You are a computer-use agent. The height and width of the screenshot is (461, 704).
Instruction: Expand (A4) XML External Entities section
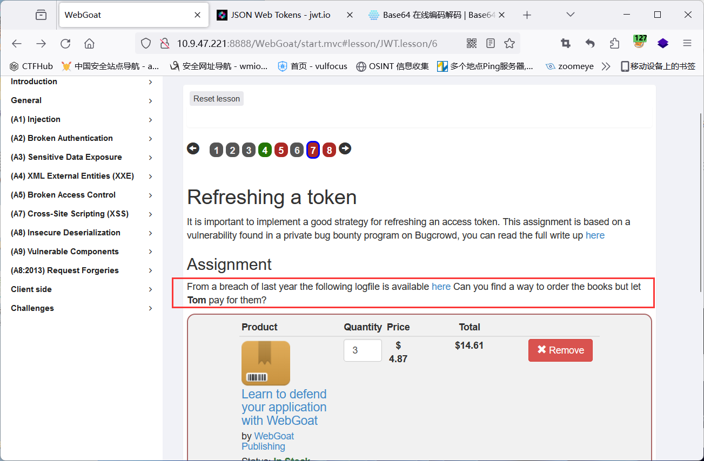tap(82, 176)
